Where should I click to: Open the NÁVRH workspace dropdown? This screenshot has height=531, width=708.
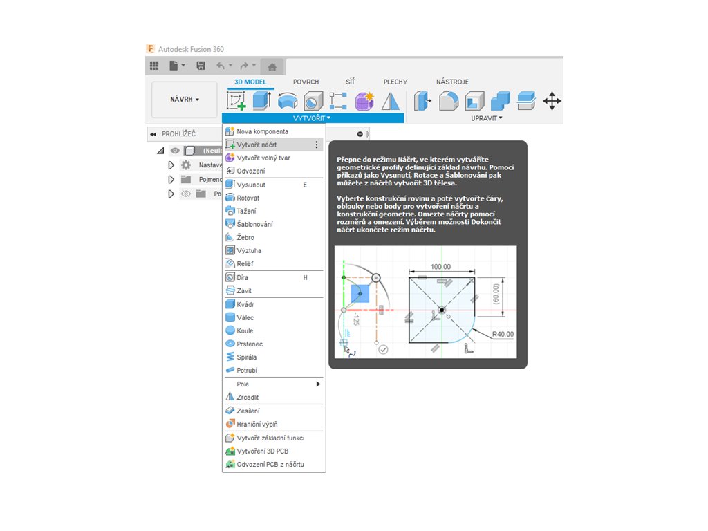pos(185,100)
